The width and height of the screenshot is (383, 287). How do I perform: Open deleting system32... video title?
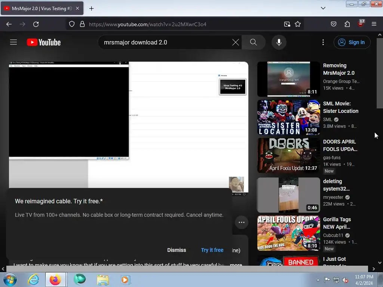click(x=336, y=185)
